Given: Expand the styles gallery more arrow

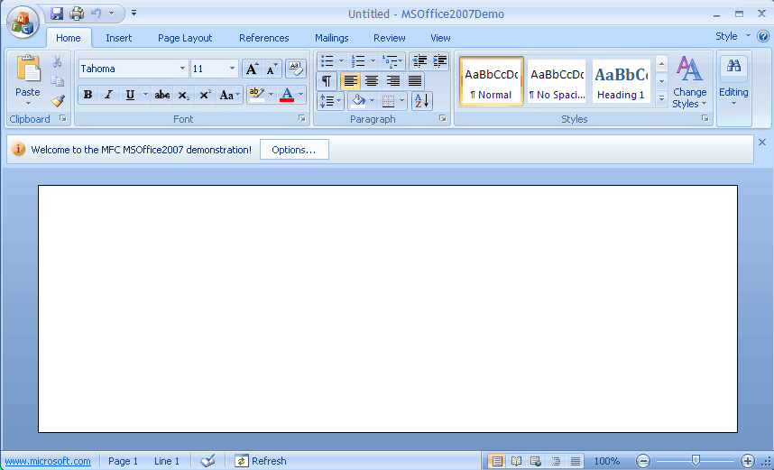Looking at the screenshot, I should 662,100.
